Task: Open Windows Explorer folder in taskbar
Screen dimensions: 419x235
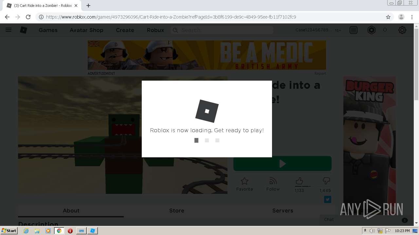Action: click(37, 231)
